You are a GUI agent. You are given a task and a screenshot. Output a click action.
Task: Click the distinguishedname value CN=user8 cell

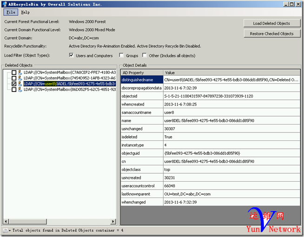[231, 80]
